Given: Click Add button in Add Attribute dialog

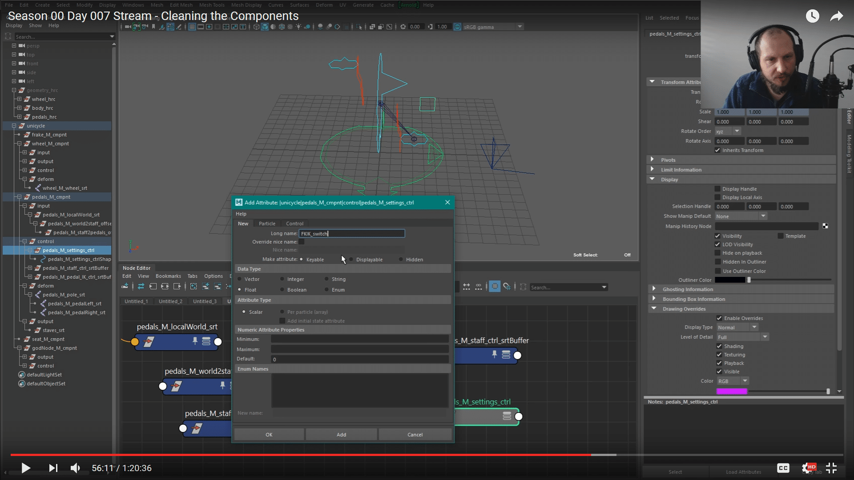Looking at the screenshot, I should pyautogui.click(x=341, y=435).
